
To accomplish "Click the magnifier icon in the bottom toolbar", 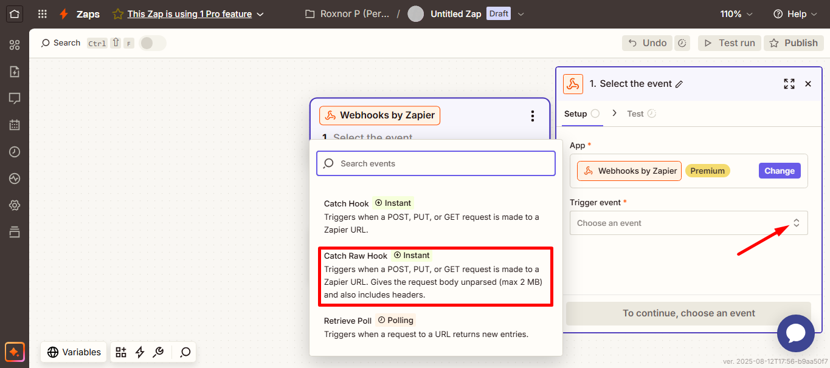I will [x=185, y=352].
